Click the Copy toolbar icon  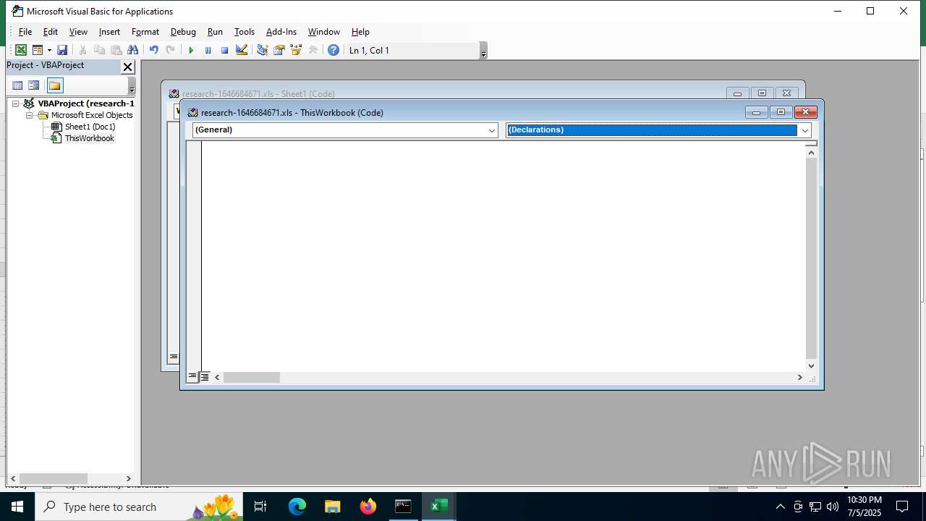(x=99, y=50)
